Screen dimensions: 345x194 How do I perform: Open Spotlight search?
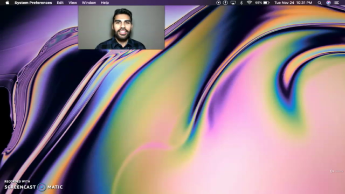(x=320, y=3)
